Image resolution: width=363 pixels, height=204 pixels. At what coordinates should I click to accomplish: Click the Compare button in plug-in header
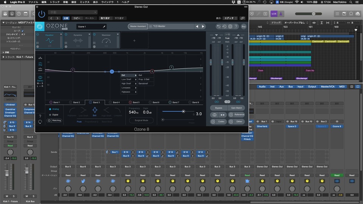point(66,18)
